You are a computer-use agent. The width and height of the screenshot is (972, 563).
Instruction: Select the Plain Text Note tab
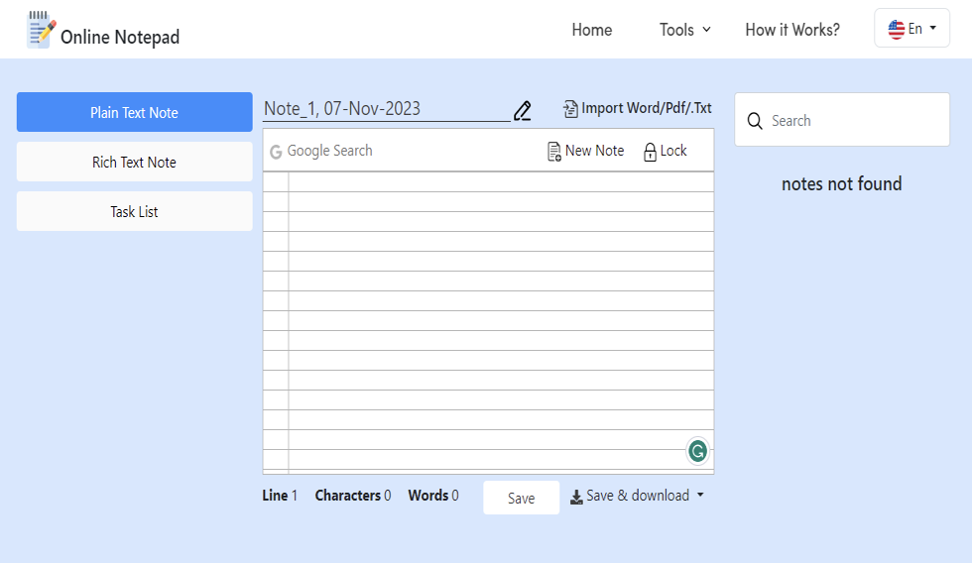pos(135,112)
